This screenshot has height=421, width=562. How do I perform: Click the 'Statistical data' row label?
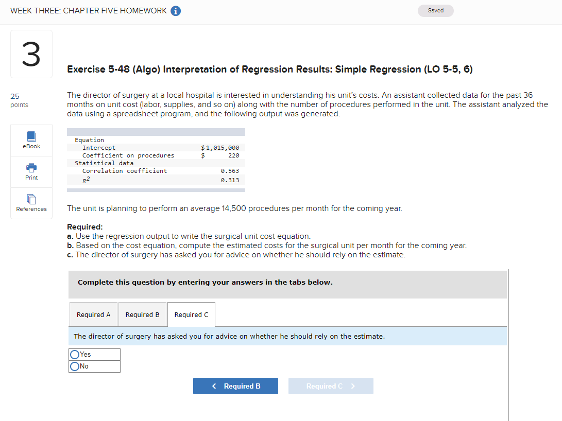[104, 163]
